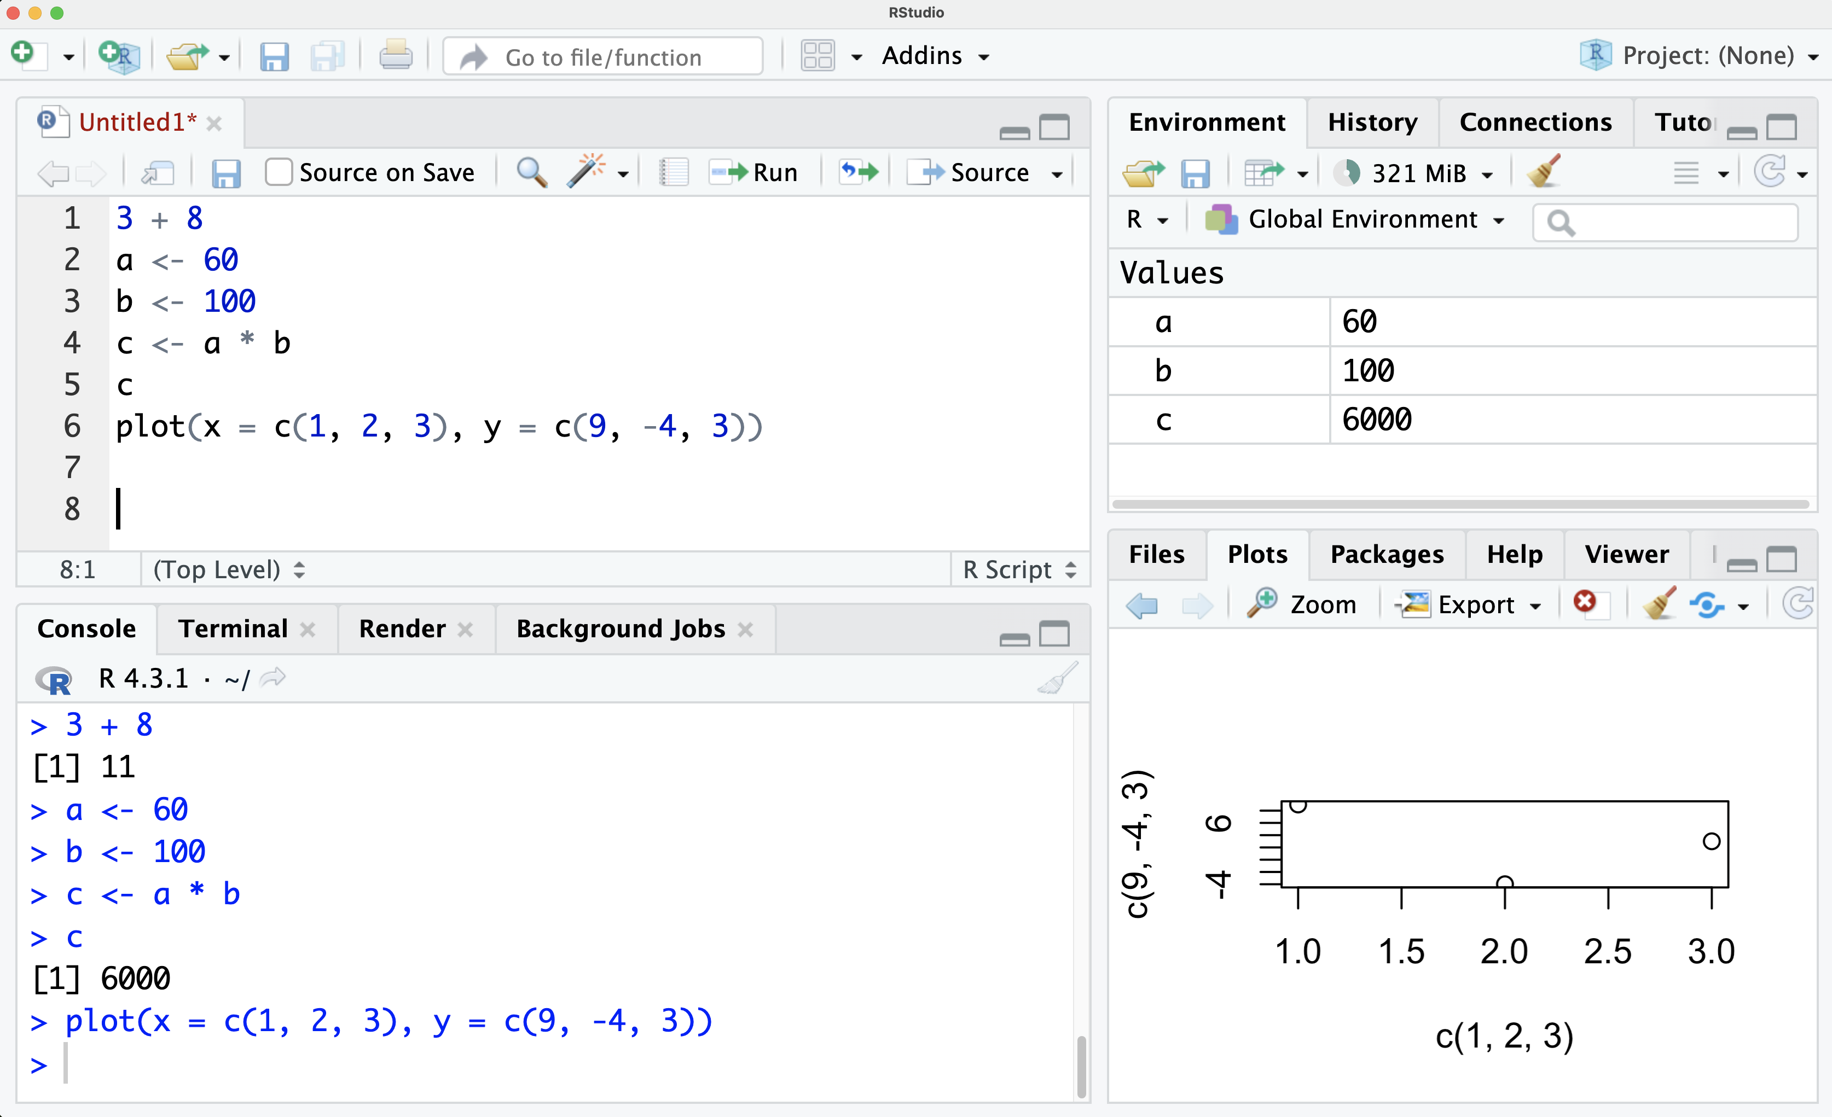Viewport: 1832px width, 1117px height.
Task: Show script in new window icon
Action: click(158, 173)
